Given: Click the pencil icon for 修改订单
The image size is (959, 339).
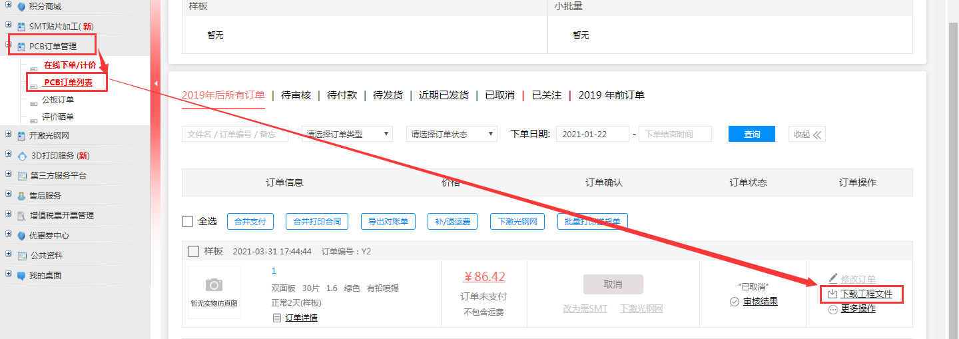Looking at the screenshot, I should pyautogui.click(x=833, y=278).
